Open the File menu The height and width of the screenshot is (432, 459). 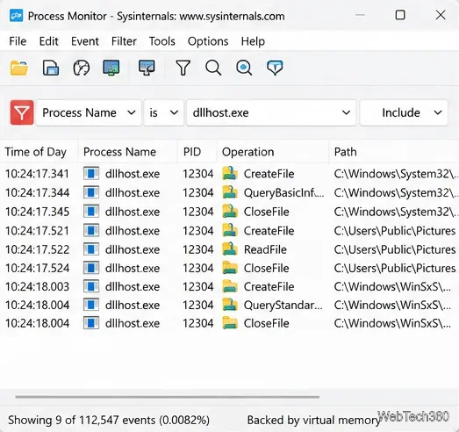[x=18, y=41]
